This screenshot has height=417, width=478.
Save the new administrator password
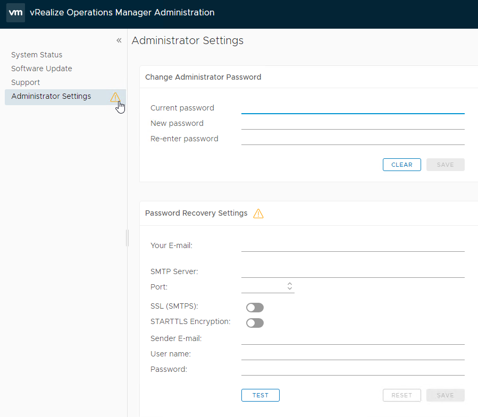(x=446, y=165)
